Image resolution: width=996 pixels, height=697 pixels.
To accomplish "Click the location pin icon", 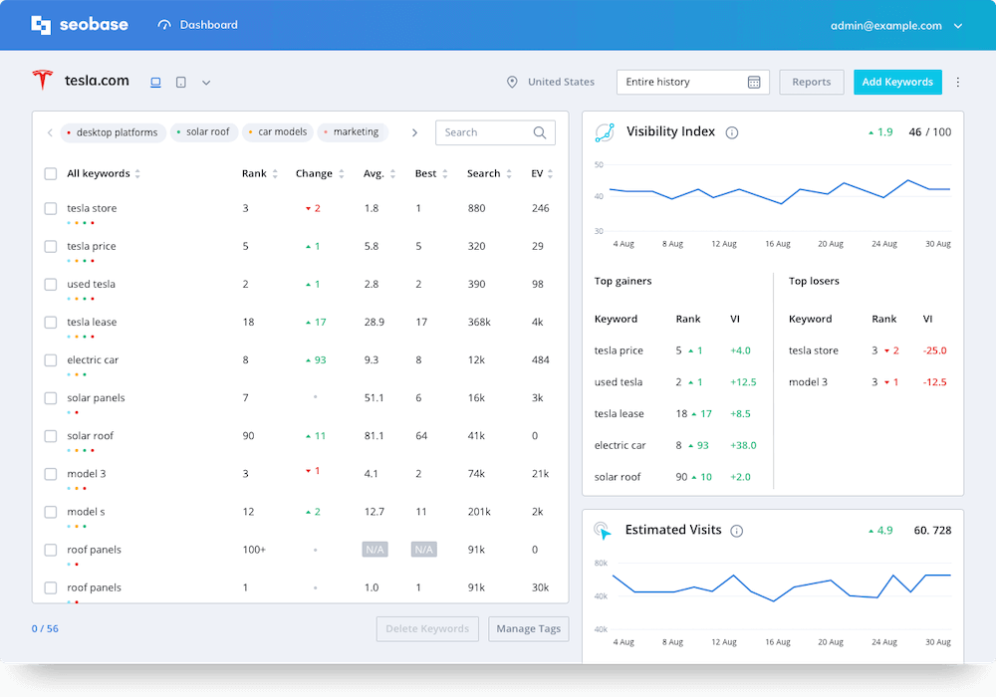I will tap(512, 82).
